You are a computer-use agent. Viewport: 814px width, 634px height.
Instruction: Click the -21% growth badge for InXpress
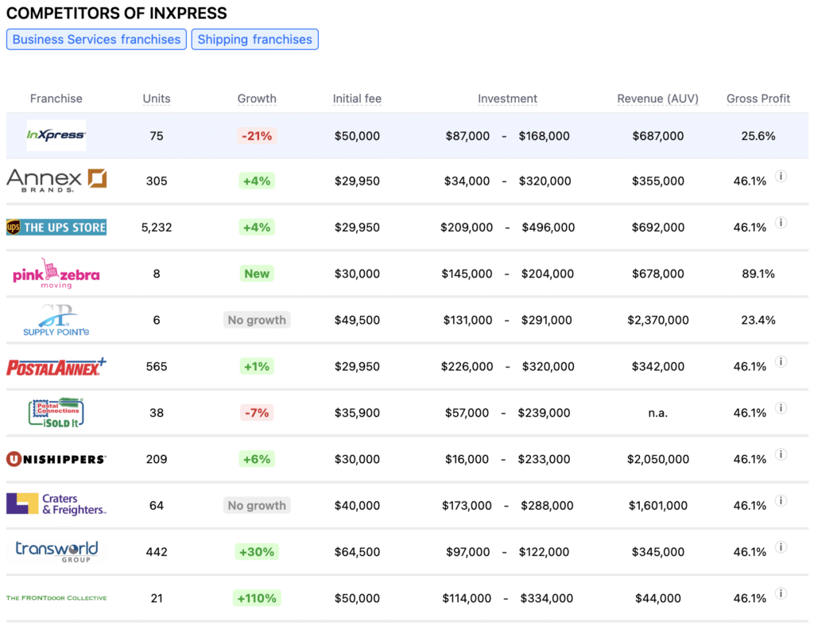point(257,136)
